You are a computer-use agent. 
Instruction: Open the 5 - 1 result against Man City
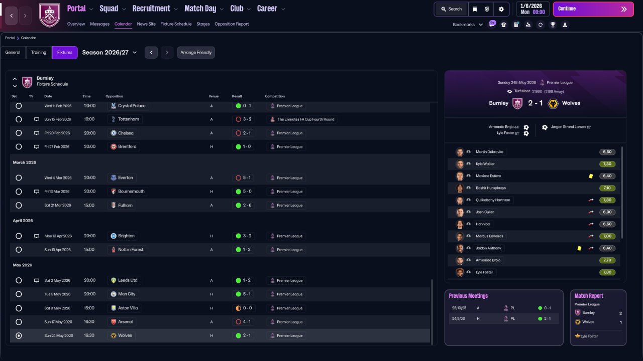tap(244, 294)
